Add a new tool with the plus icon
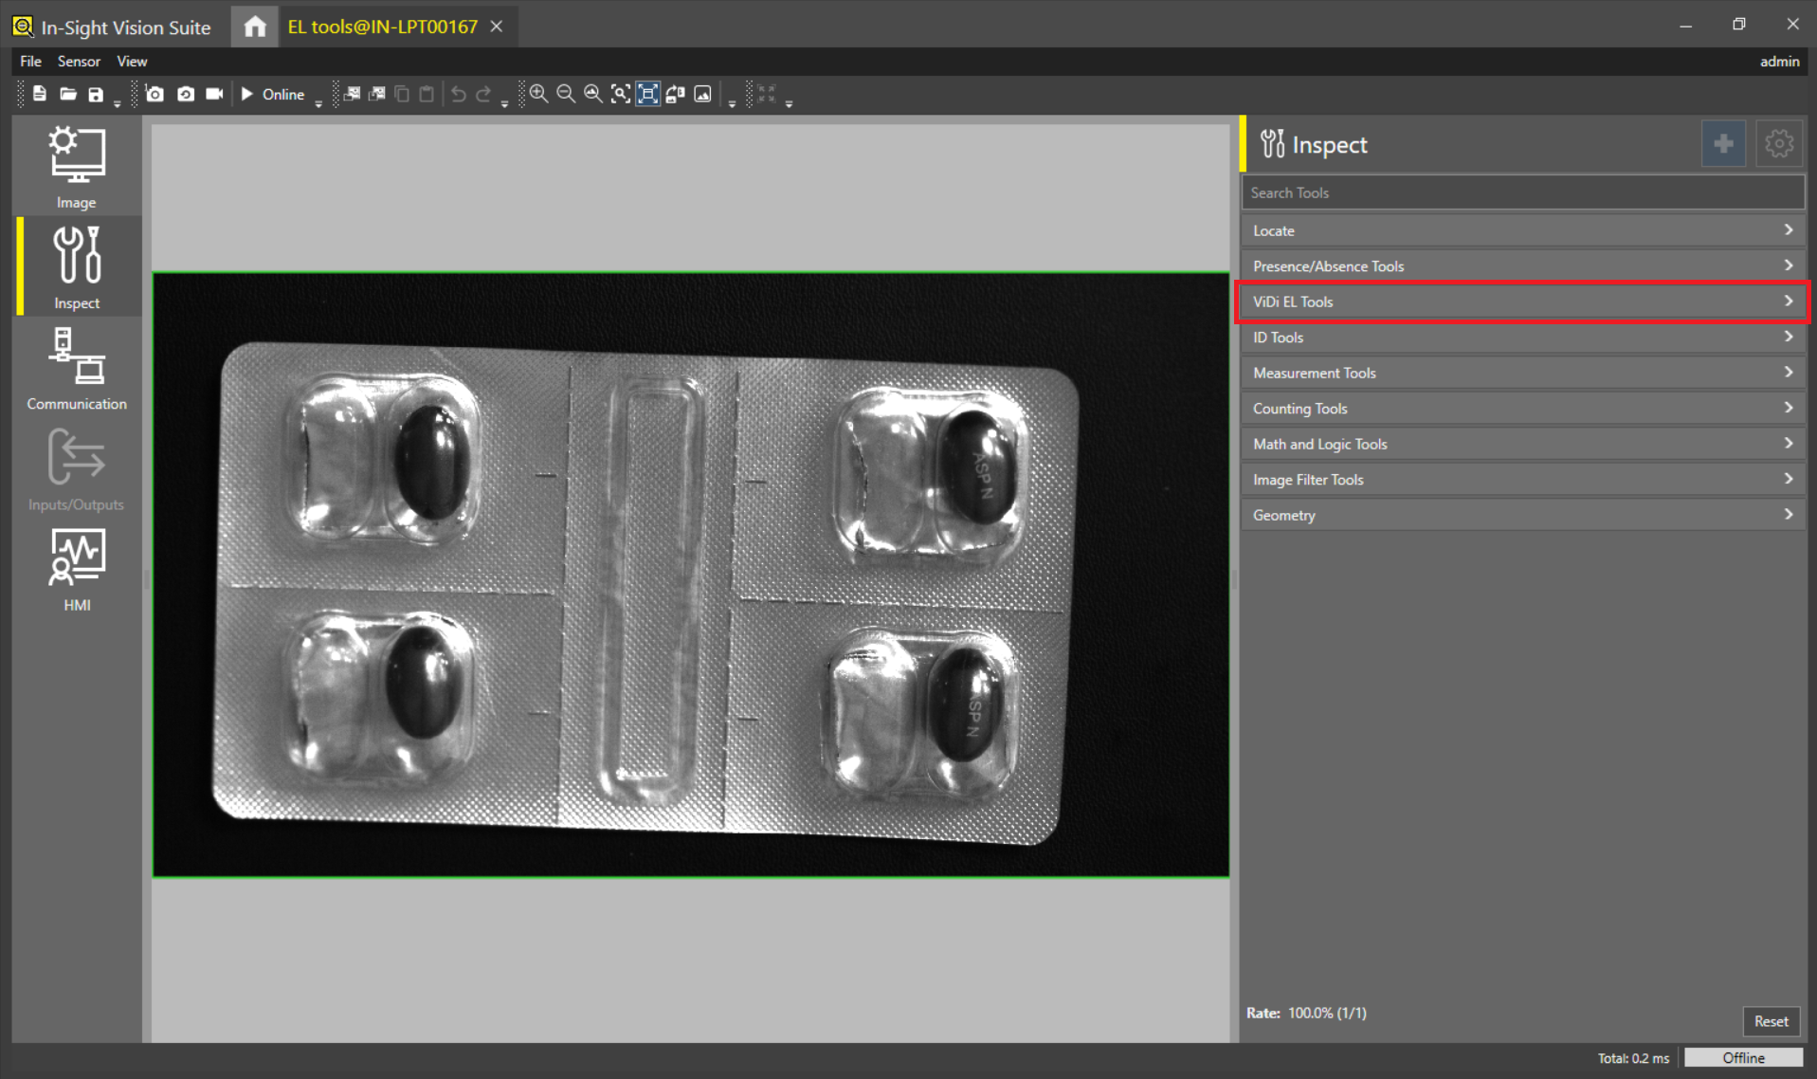 tap(1723, 143)
